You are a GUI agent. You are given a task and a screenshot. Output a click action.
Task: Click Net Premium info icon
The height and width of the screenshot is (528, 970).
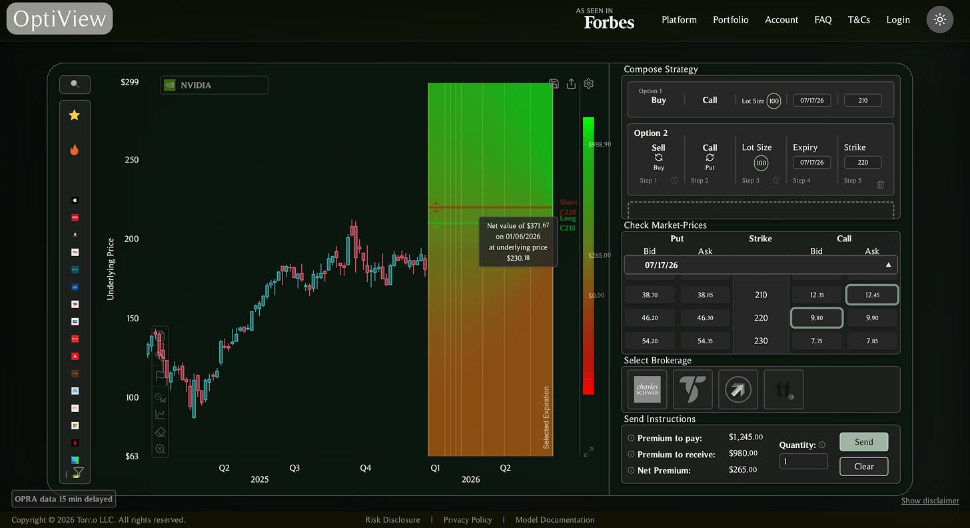pyautogui.click(x=631, y=470)
